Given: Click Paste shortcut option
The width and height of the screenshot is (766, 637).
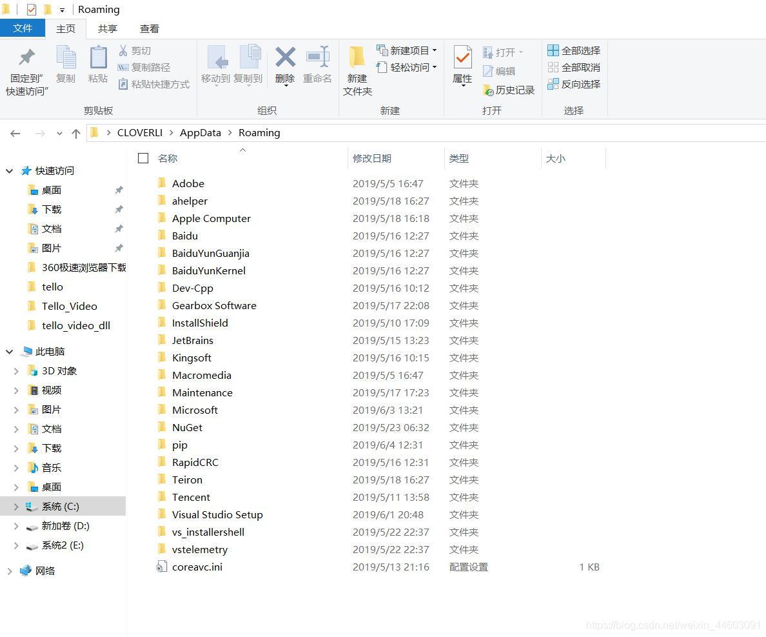Looking at the screenshot, I should pos(153,84).
